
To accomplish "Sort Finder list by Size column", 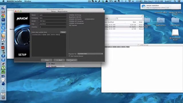I will point(134,22).
